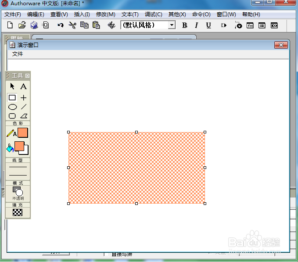Select the Ellipse tool

click(x=13, y=107)
